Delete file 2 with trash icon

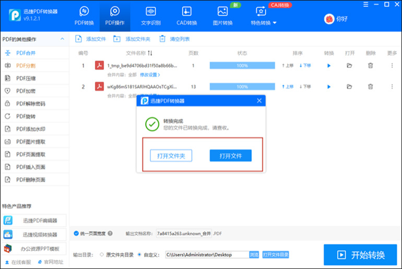pyautogui.click(x=371, y=87)
